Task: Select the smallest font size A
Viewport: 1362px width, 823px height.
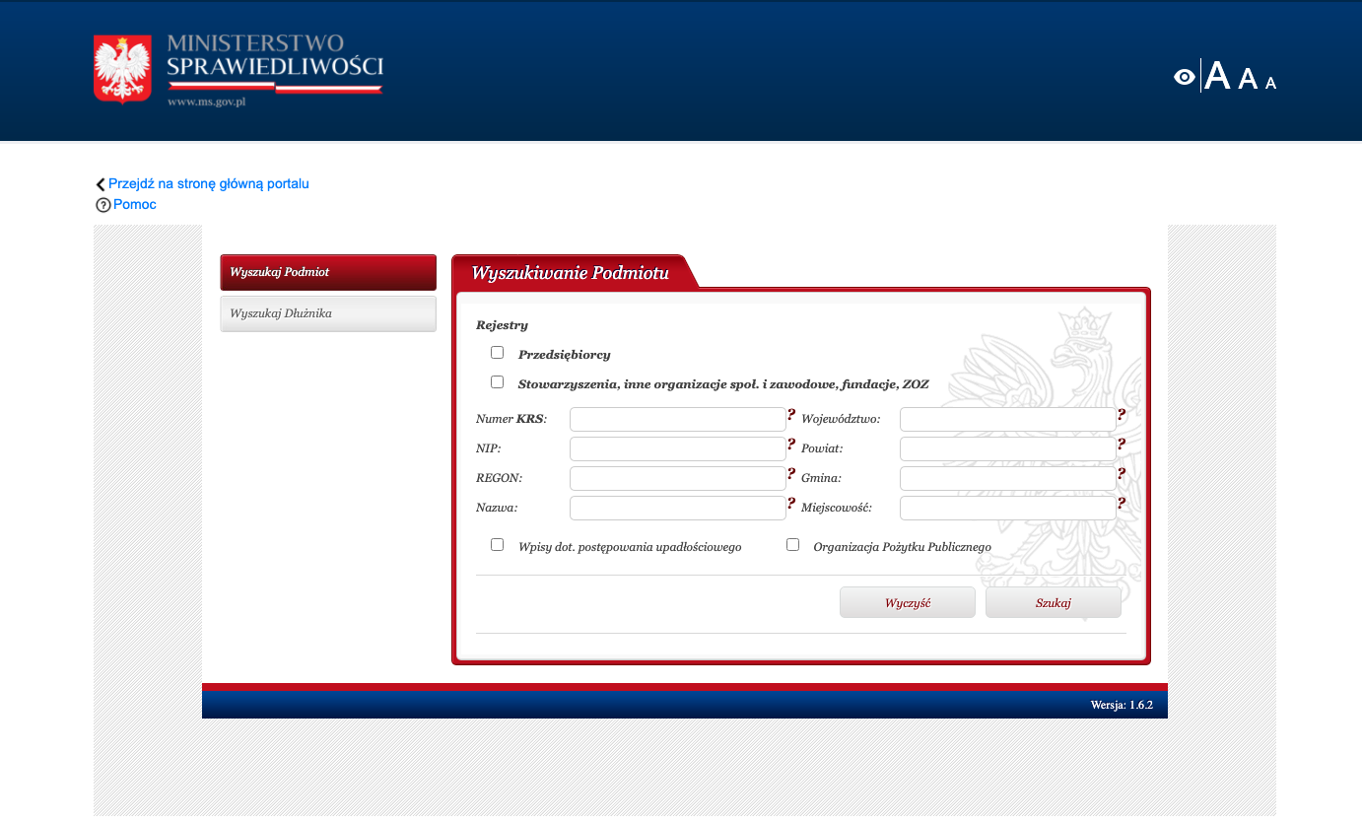Action: click(1270, 83)
